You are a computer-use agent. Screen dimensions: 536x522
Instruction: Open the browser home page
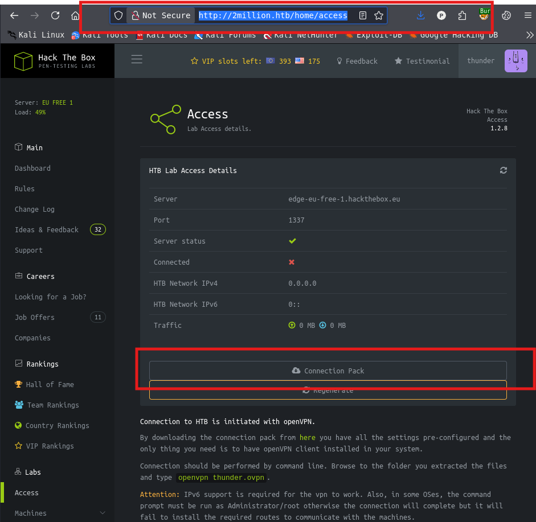75,15
